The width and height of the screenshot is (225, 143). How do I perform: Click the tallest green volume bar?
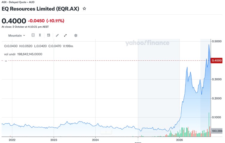click(209, 124)
